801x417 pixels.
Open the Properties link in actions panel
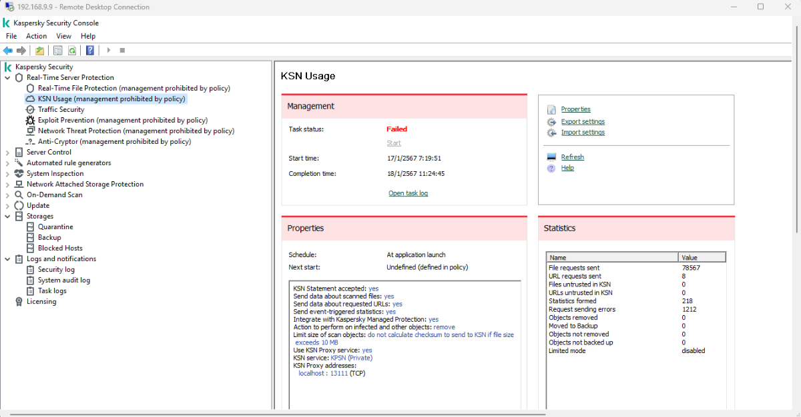tap(575, 109)
